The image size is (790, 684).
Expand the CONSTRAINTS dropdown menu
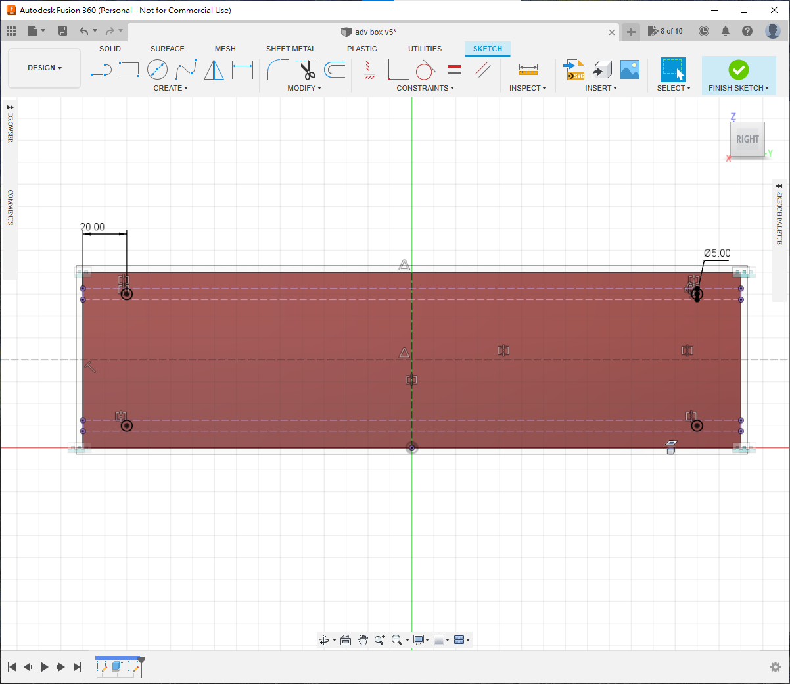pyautogui.click(x=425, y=88)
